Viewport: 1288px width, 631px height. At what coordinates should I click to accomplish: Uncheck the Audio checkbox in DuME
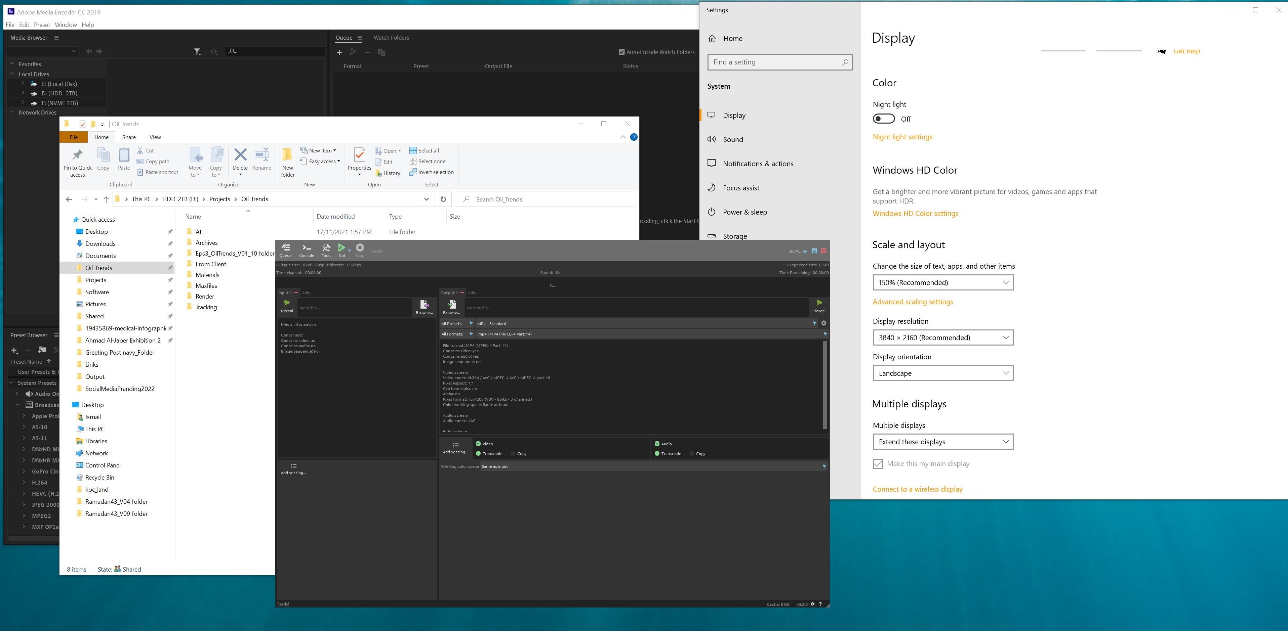pyautogui.click(x=657, y=444)
